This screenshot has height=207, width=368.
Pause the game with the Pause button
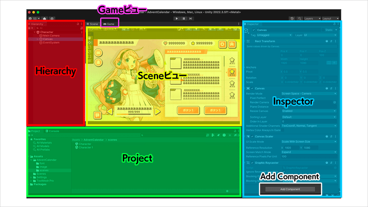(x=184, y=18)
